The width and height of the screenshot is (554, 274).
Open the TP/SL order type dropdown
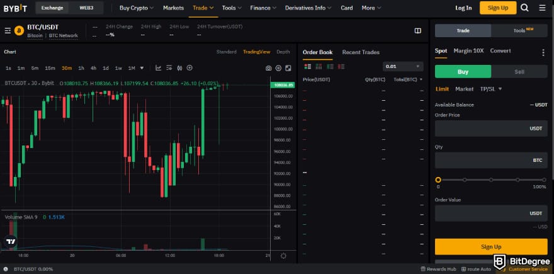491,89
